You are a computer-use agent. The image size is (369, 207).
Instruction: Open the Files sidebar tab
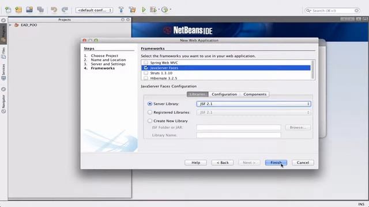point(3,53)
